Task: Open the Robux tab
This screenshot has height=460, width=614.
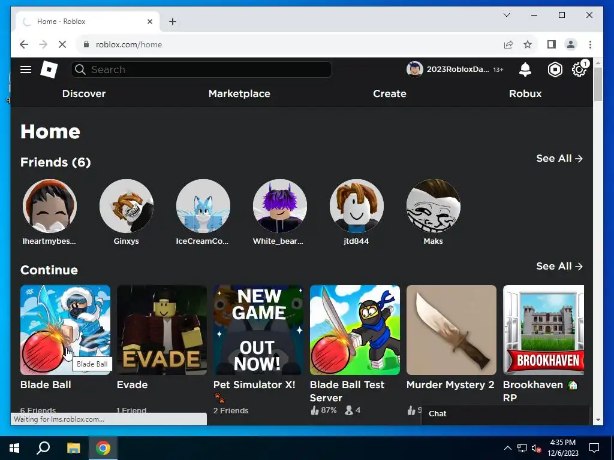Action: tap(525, 93)
